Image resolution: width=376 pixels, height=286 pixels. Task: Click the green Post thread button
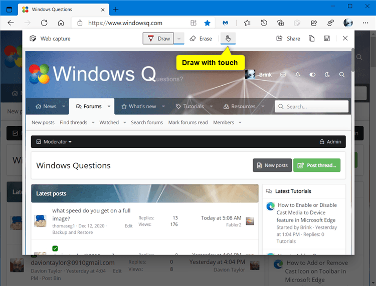pos(317,165)
